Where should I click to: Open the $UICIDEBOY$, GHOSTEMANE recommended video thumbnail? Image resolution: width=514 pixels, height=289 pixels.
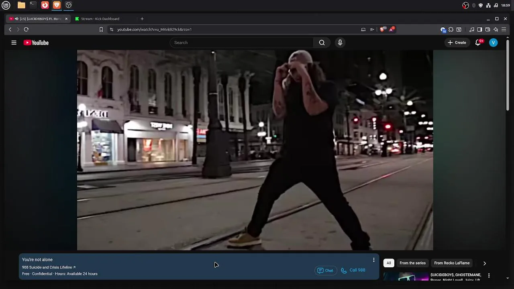pyautogui.click(x=406, y=277)
